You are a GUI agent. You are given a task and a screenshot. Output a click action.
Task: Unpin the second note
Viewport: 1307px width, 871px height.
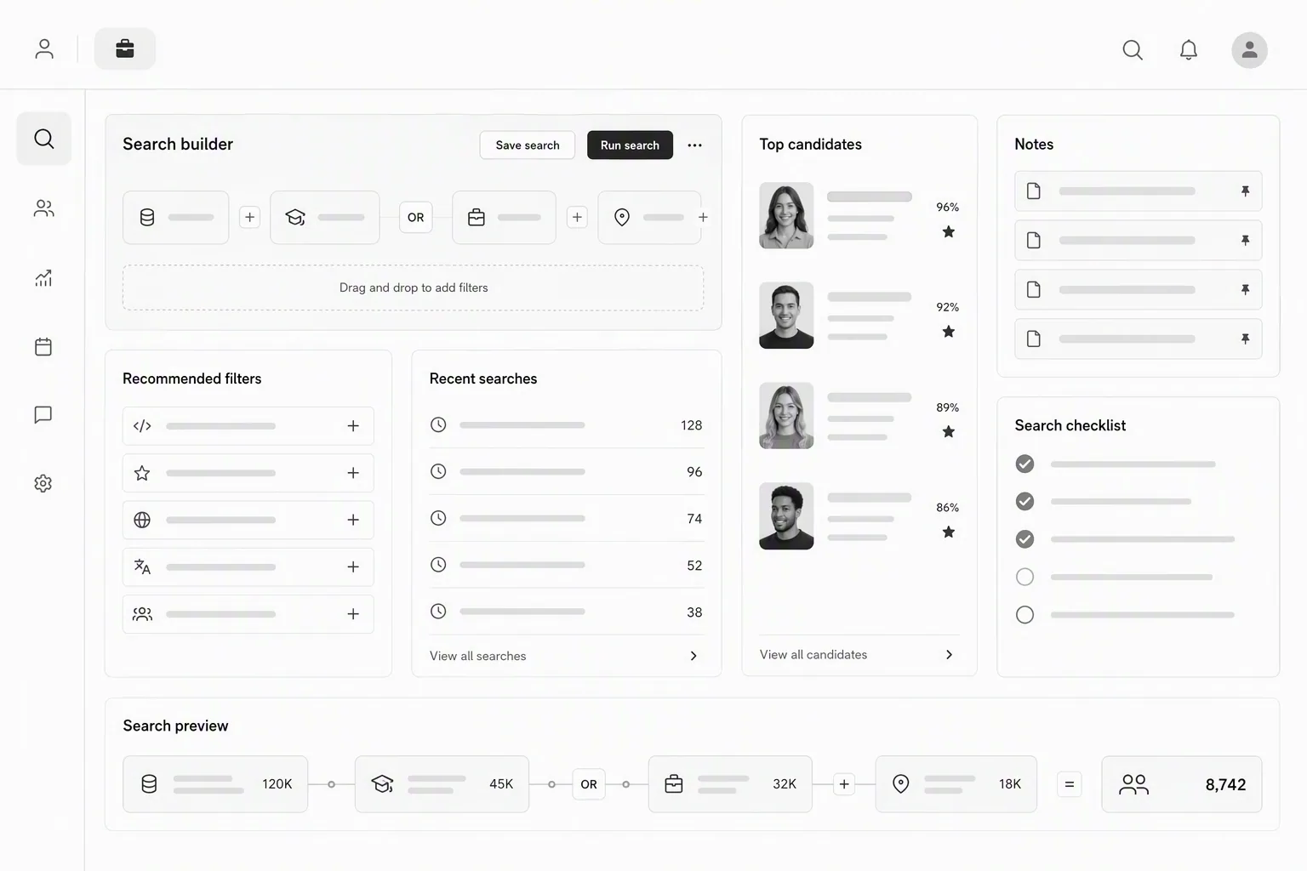coord(1245,241)
